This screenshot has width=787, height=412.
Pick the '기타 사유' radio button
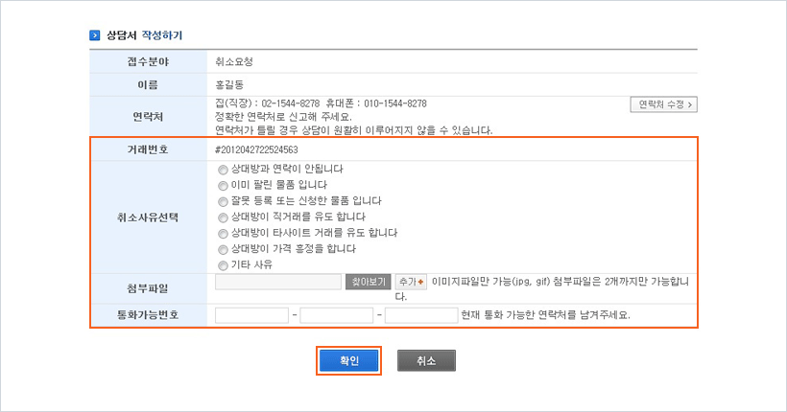224,265
